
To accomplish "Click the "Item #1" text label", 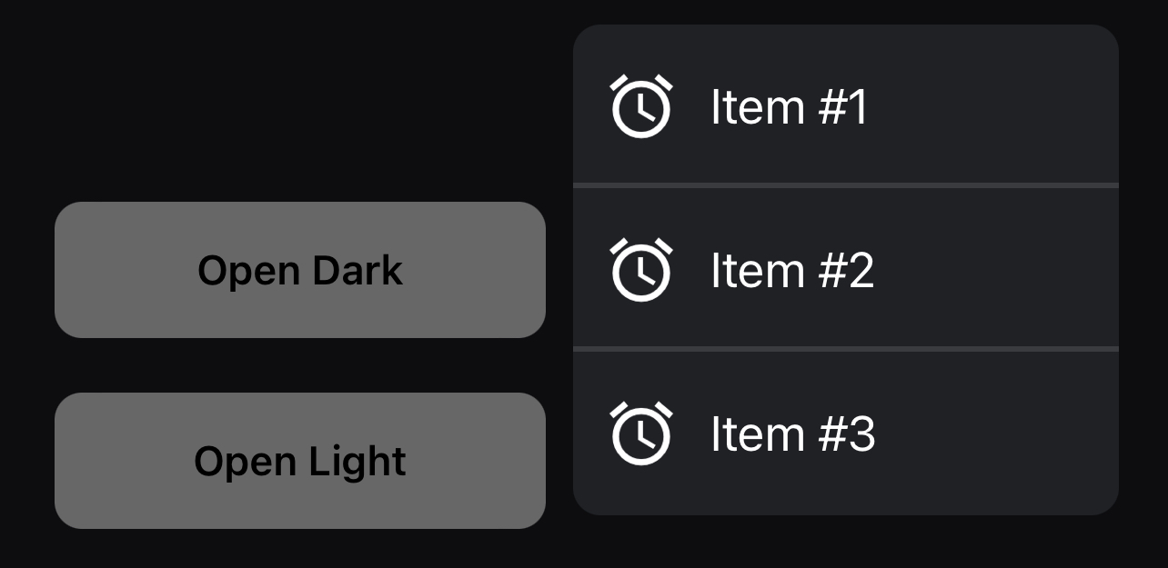I will coord(789,107).
